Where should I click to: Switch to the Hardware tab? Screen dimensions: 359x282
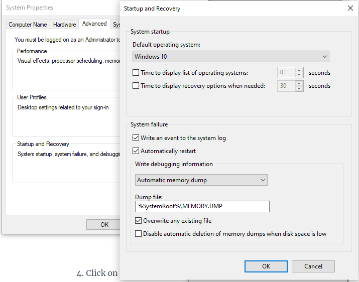(x=65, y=25)
